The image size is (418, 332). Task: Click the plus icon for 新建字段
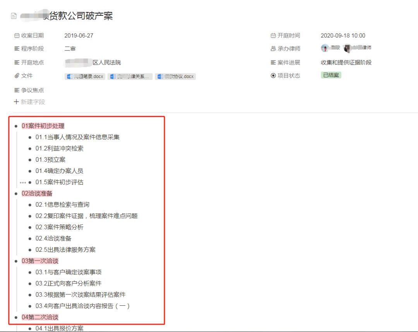(16, 102)
